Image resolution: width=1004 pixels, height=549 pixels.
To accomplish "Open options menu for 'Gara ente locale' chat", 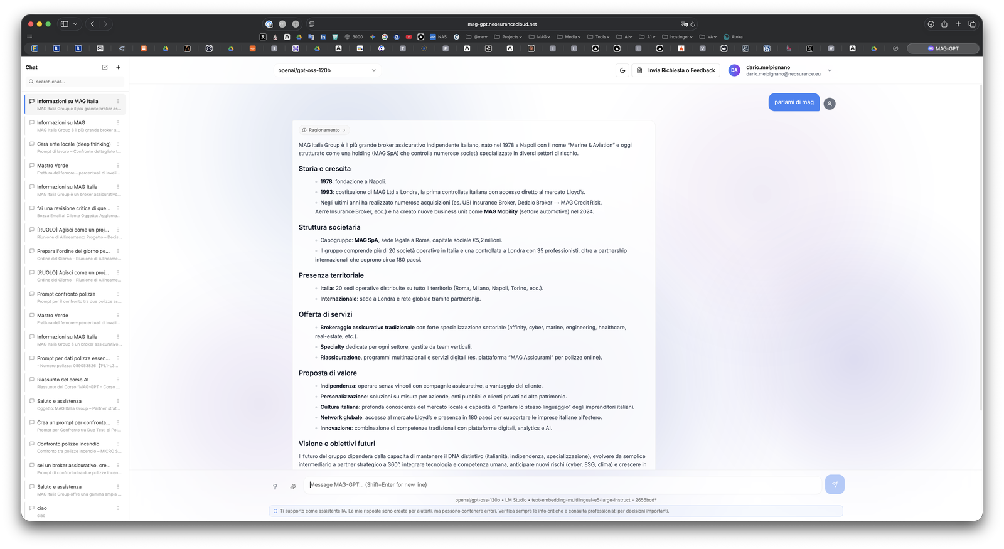I will [x=118, y=144].
